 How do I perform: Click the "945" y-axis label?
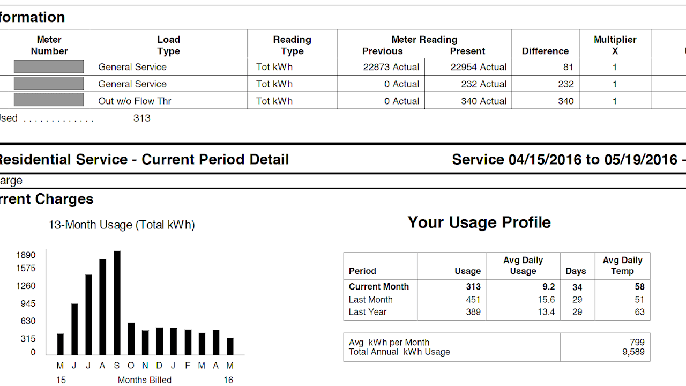[28, 303]
